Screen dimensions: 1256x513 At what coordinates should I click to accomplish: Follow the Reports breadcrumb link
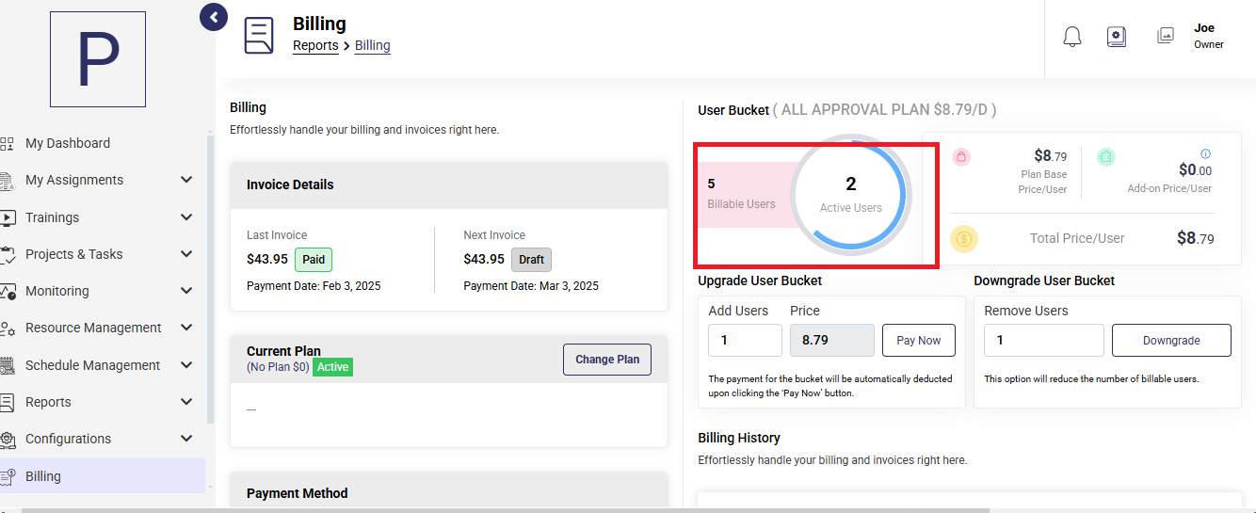pyautogui.click(x=315, y=45)
